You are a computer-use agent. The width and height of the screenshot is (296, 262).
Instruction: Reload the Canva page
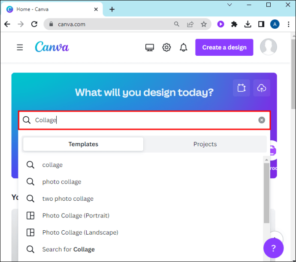point(34,24)
